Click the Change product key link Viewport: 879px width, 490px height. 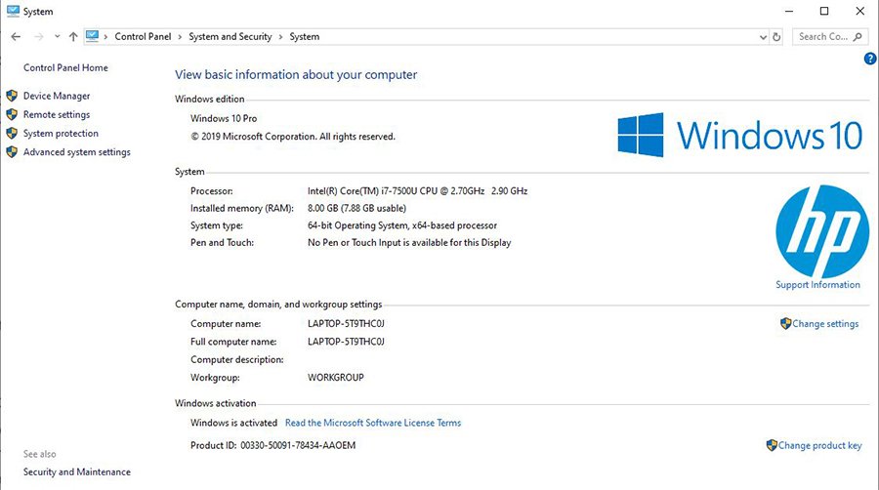point(819,445)
